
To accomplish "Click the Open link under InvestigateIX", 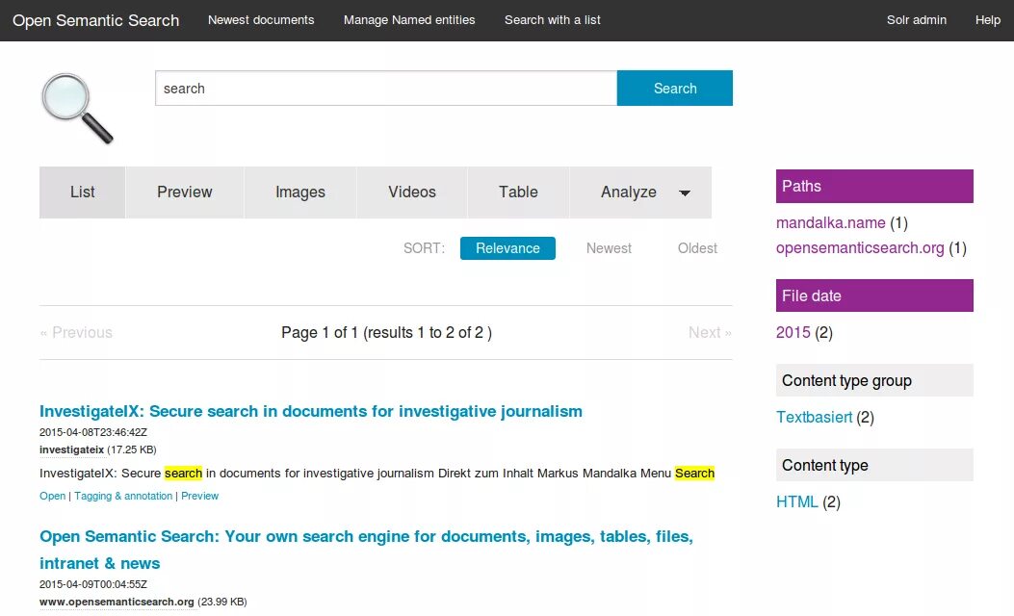I will point(52,496).
